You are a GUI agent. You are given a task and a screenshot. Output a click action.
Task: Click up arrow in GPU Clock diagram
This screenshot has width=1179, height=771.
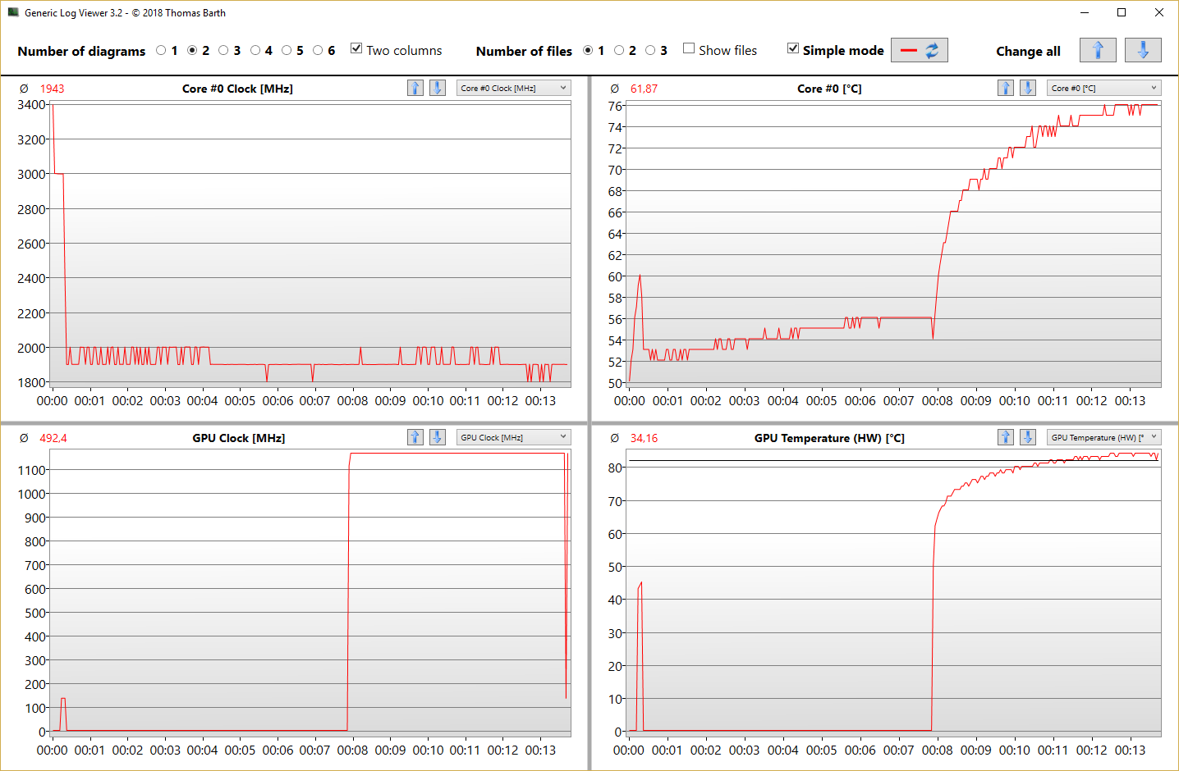point(415,437)
